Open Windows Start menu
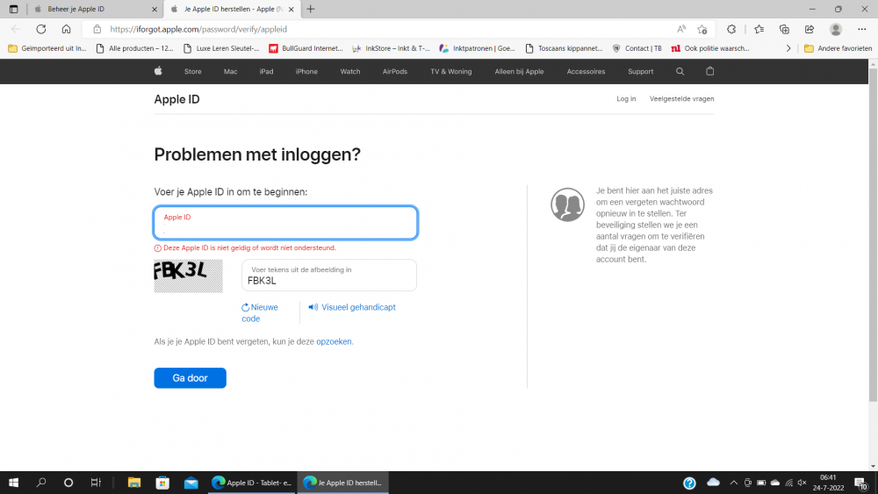Viewport: 878px width, 494px height. pos(13,483)
